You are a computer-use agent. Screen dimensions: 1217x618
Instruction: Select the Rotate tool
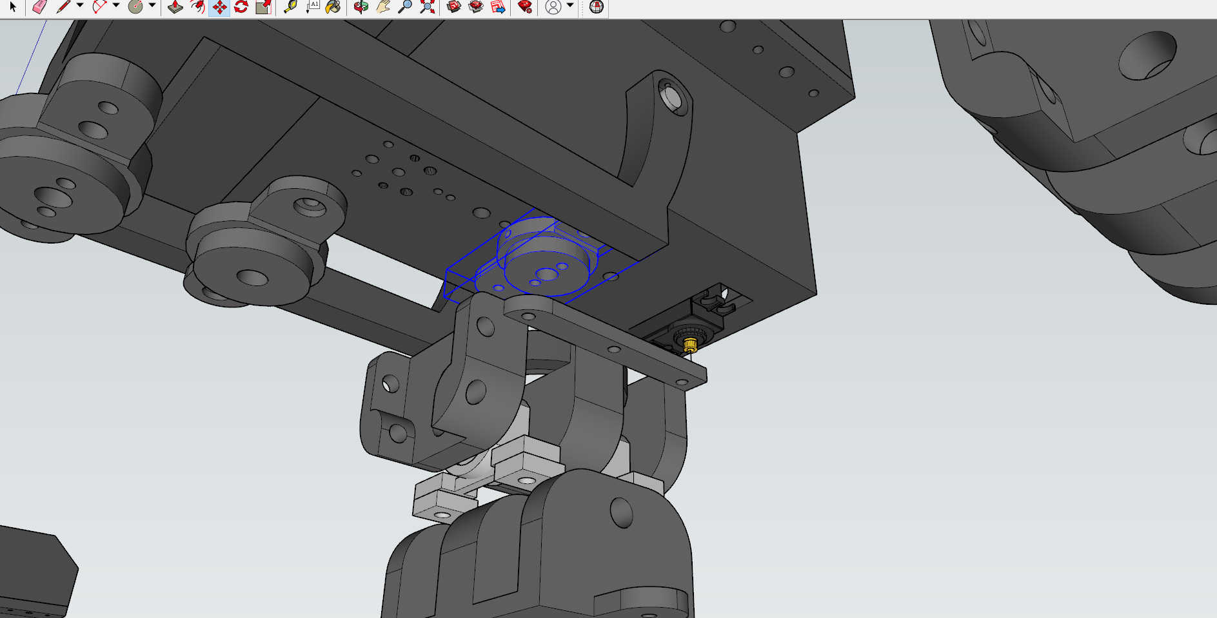241,7
